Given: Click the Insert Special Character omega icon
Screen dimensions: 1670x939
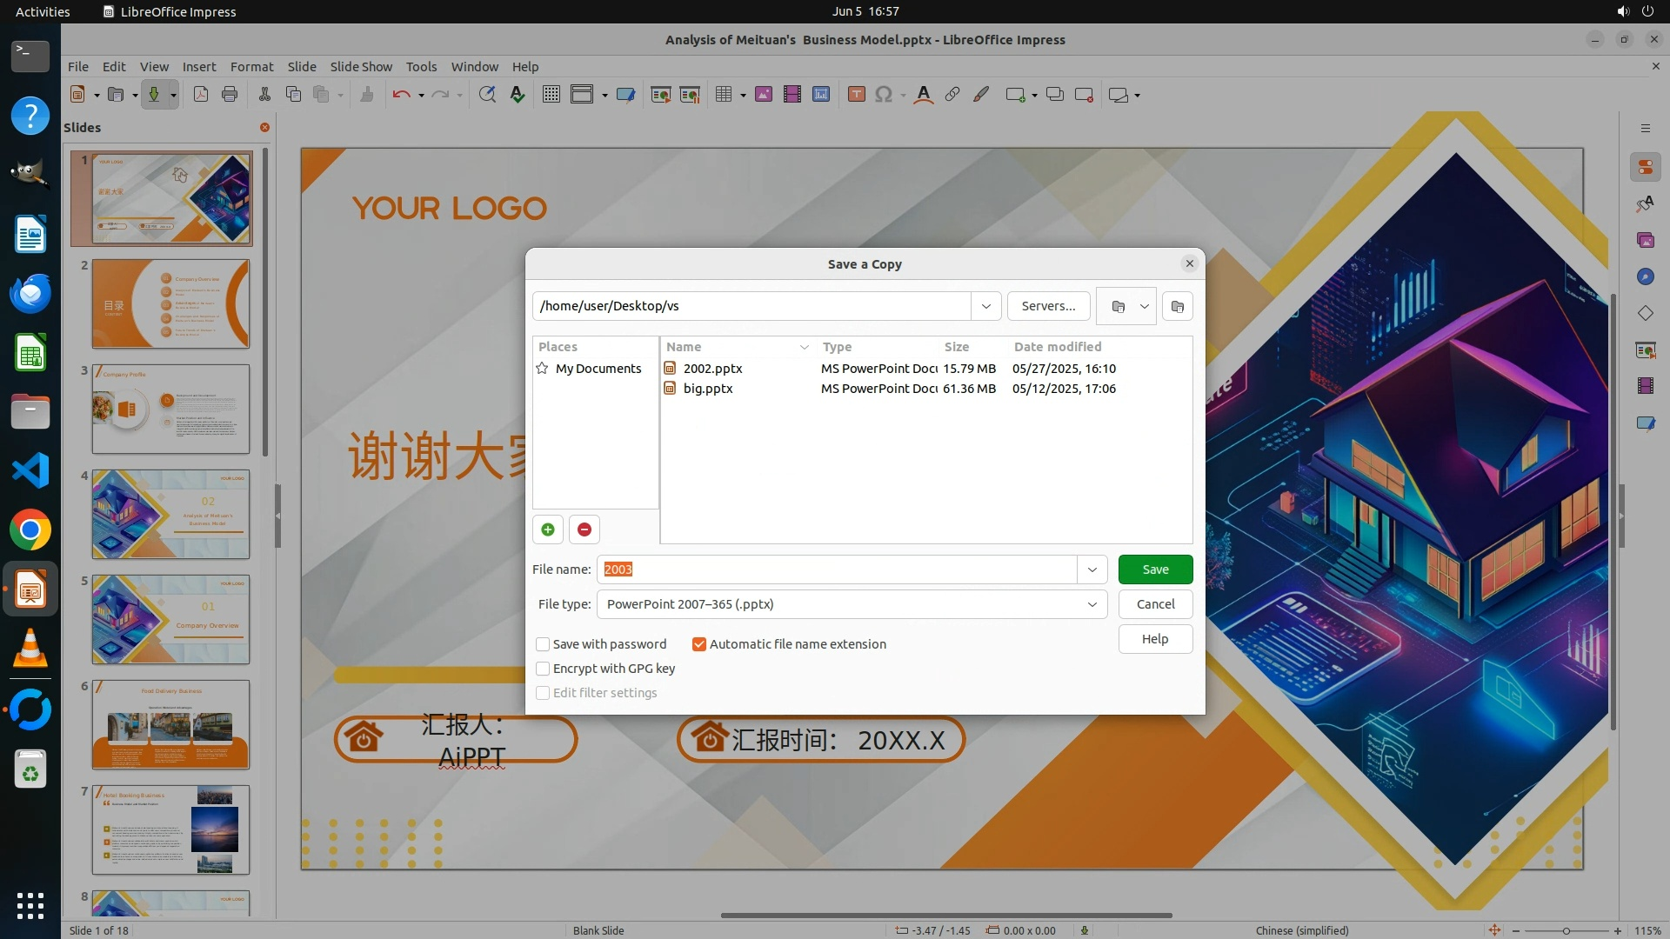Looking at the screenshot, I should coord(884,95).
